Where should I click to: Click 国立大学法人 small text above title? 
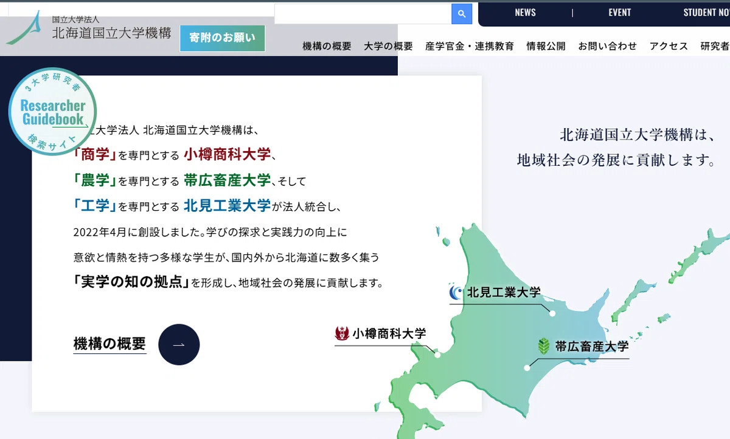click(x=75, y=19)
